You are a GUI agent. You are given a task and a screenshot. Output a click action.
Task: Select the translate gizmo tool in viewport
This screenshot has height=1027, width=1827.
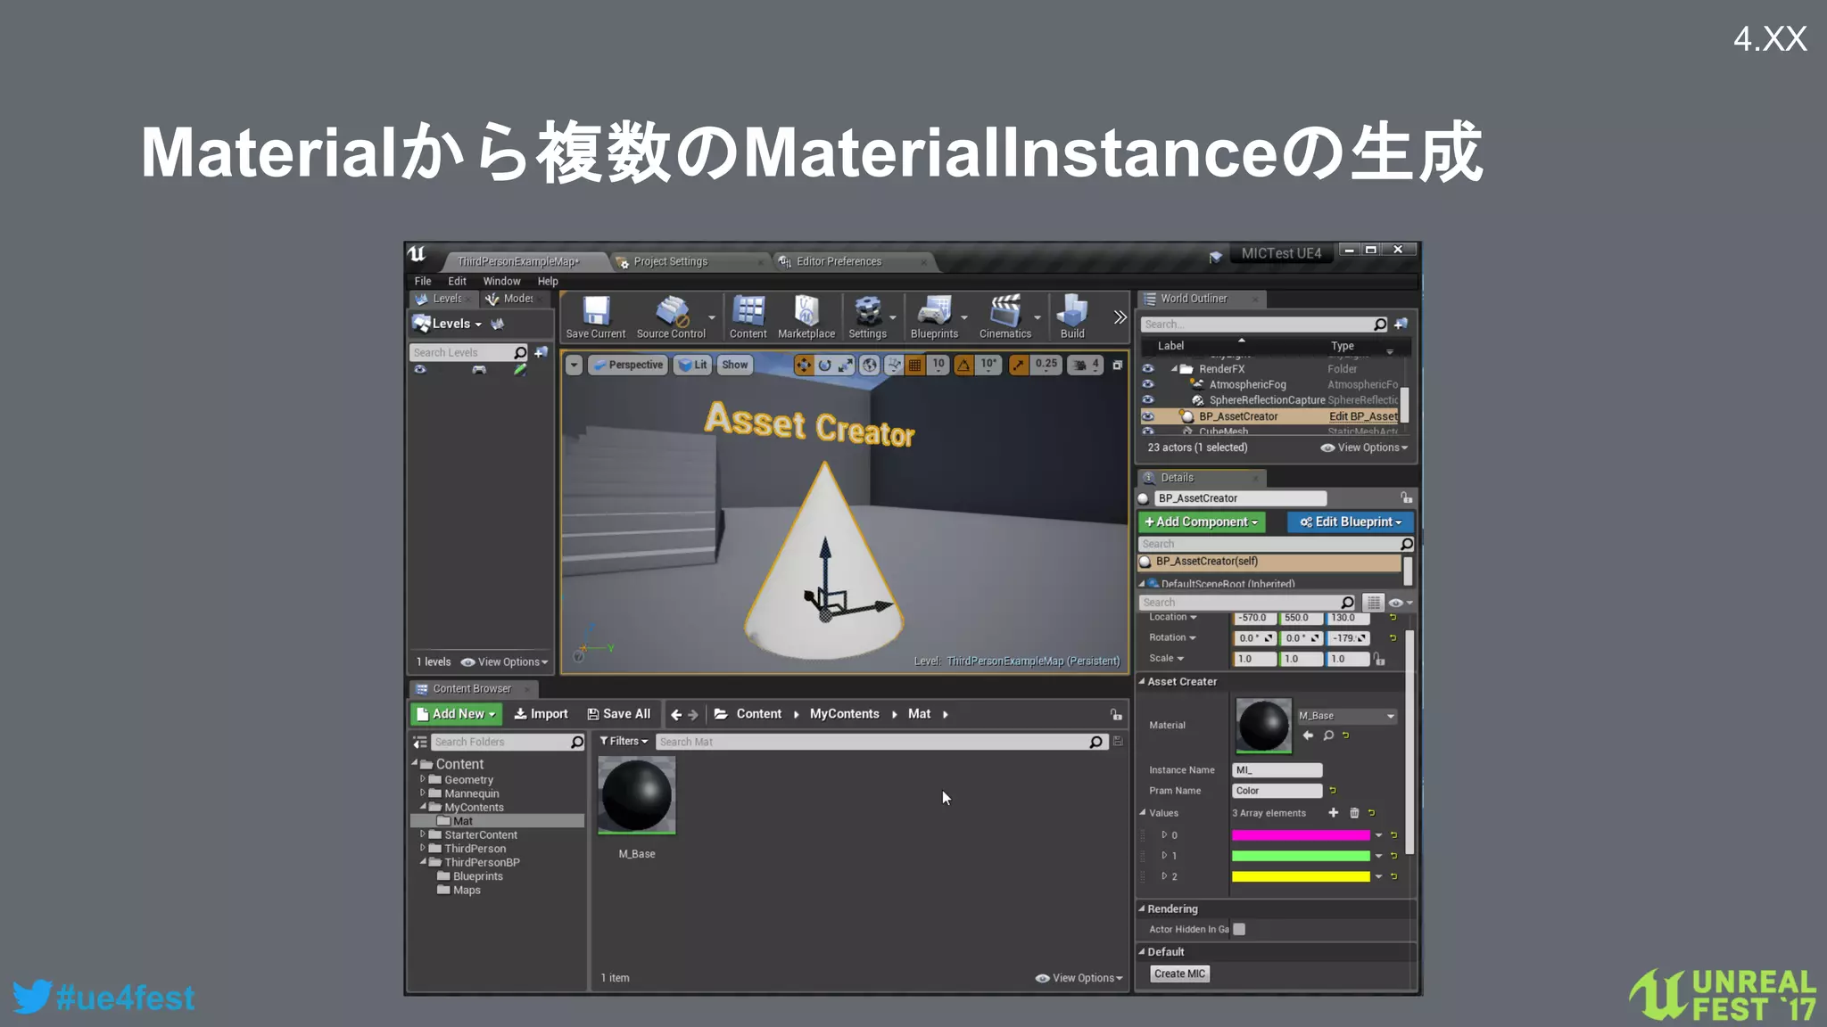[804, 365]
